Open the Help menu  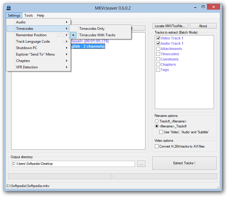pos(40,15)
